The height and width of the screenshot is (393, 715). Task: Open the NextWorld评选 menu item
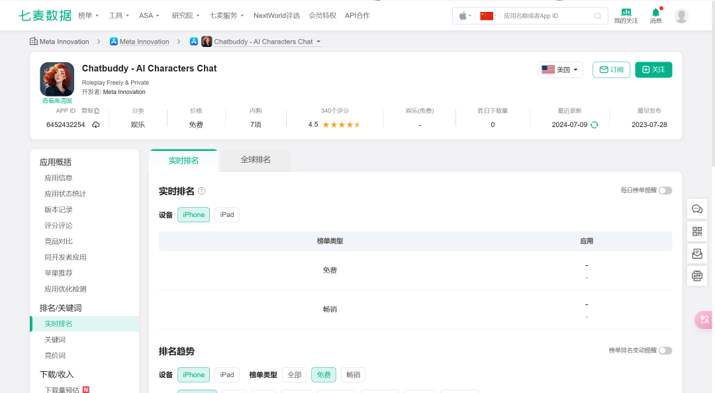coord(277,15)
